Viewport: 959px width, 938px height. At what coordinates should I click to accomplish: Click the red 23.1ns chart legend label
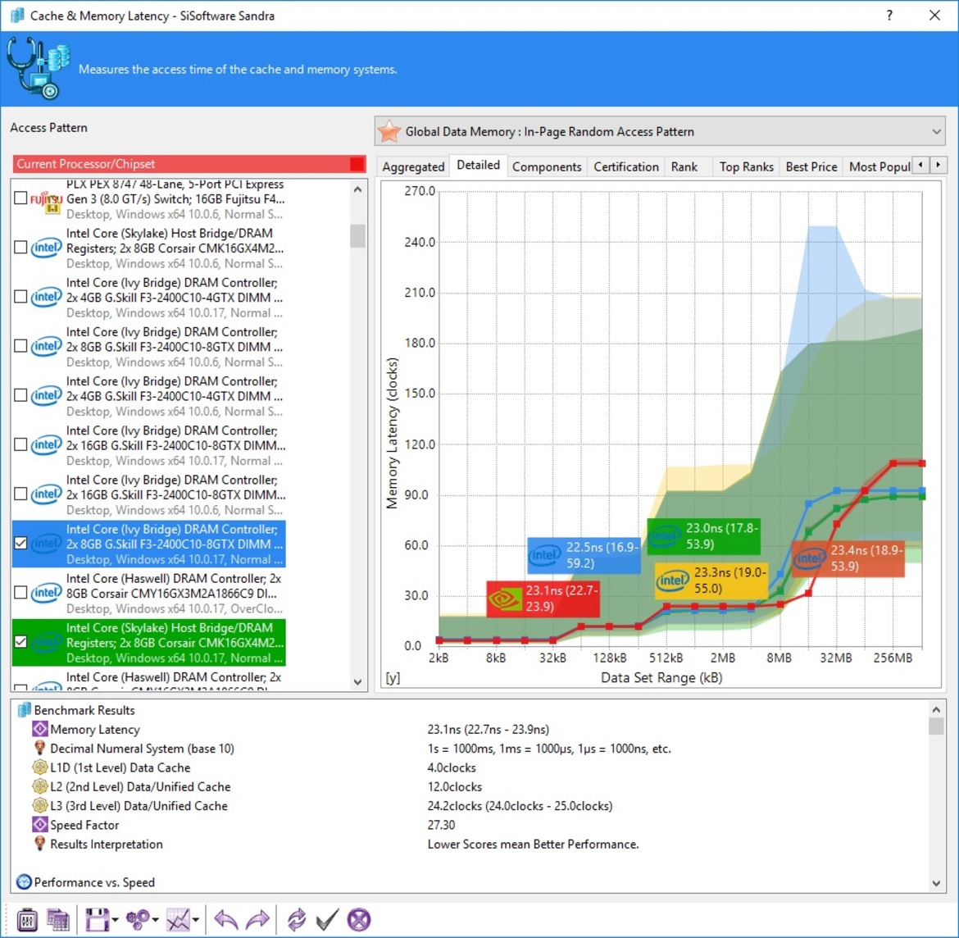point(543,599)
